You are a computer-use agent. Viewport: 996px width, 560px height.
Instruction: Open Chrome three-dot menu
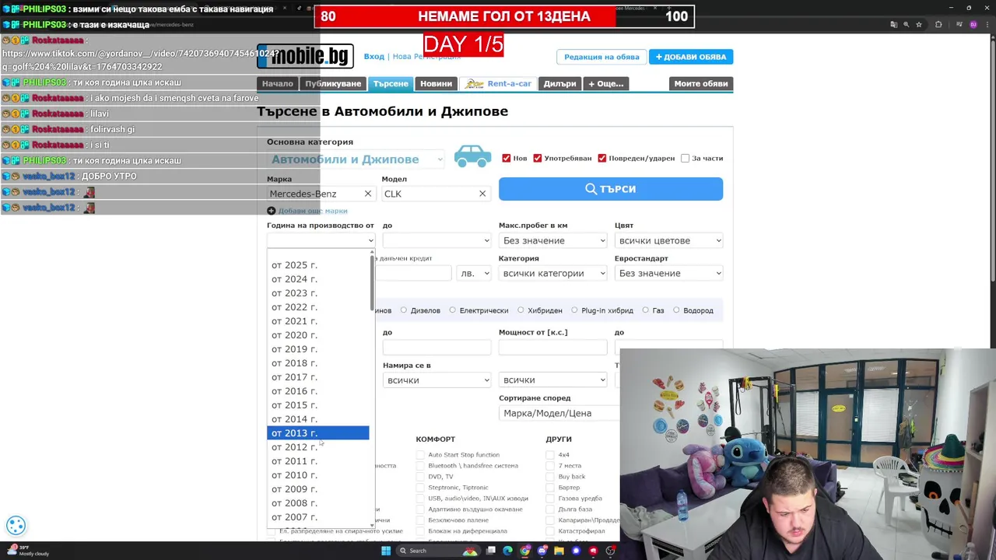tap(987, 25)
